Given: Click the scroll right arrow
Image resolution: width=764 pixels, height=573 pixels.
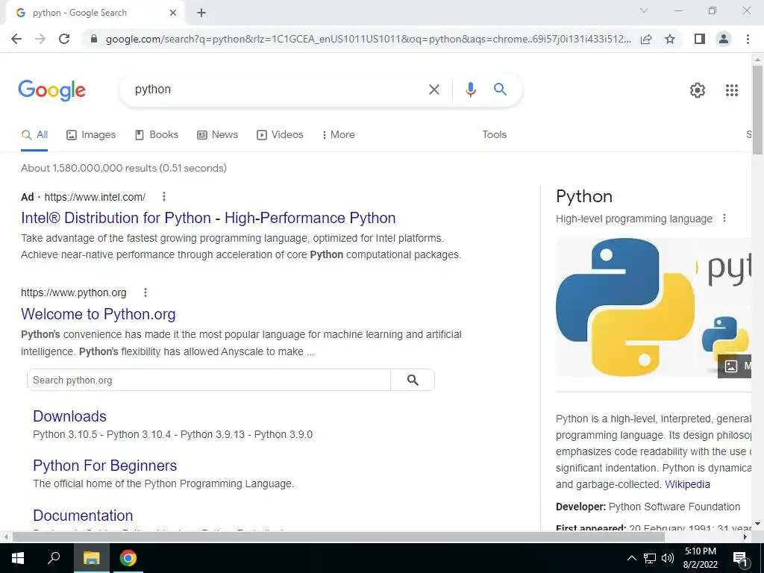Looking at the screenshot, I should [x=745, y=537].
